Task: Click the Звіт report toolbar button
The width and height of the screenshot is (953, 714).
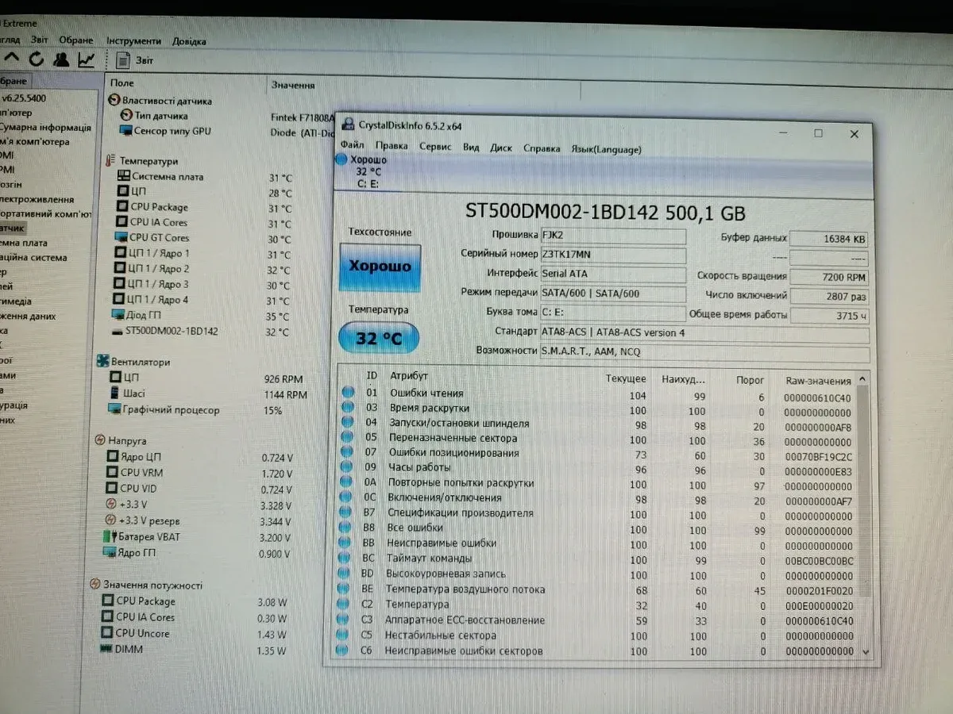Action: 135,60
